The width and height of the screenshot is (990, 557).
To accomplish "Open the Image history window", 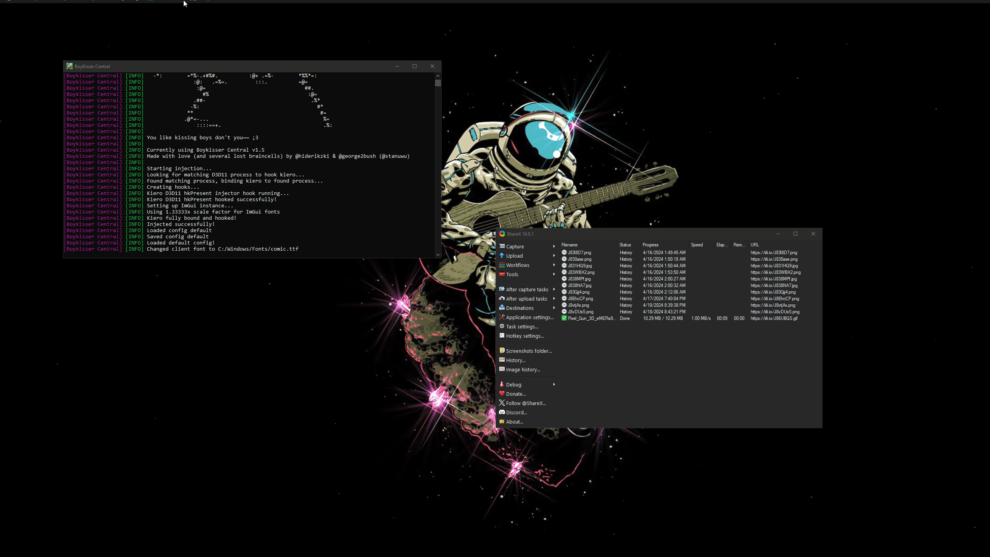I will pos(523,369).
